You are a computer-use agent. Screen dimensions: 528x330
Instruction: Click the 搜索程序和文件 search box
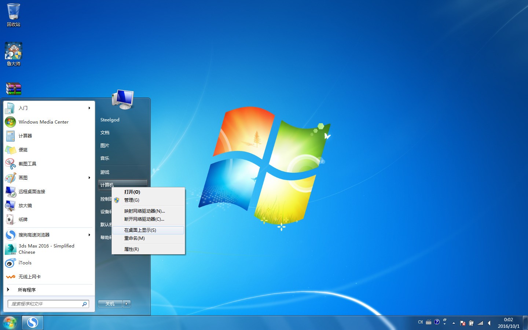point(48,304)
